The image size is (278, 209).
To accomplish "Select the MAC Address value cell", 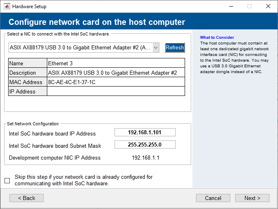I will click(x=116, y=82).
